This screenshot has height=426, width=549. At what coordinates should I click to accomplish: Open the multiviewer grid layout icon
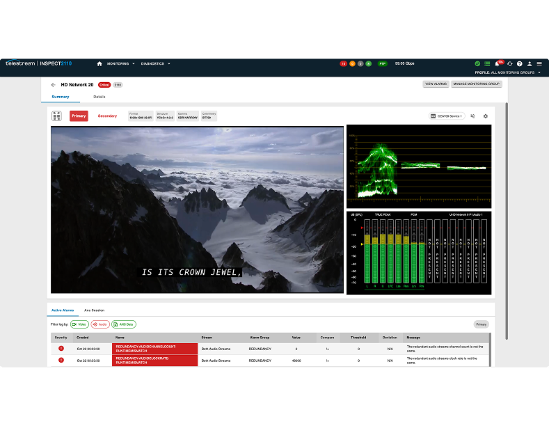57,116
